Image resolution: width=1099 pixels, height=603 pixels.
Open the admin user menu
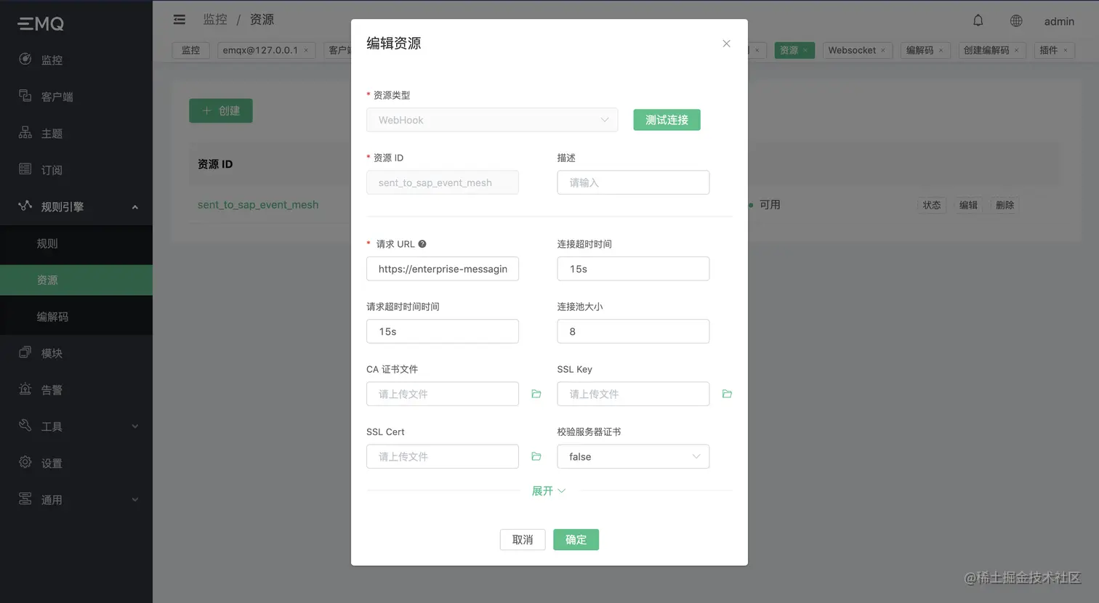[1059, 21]
